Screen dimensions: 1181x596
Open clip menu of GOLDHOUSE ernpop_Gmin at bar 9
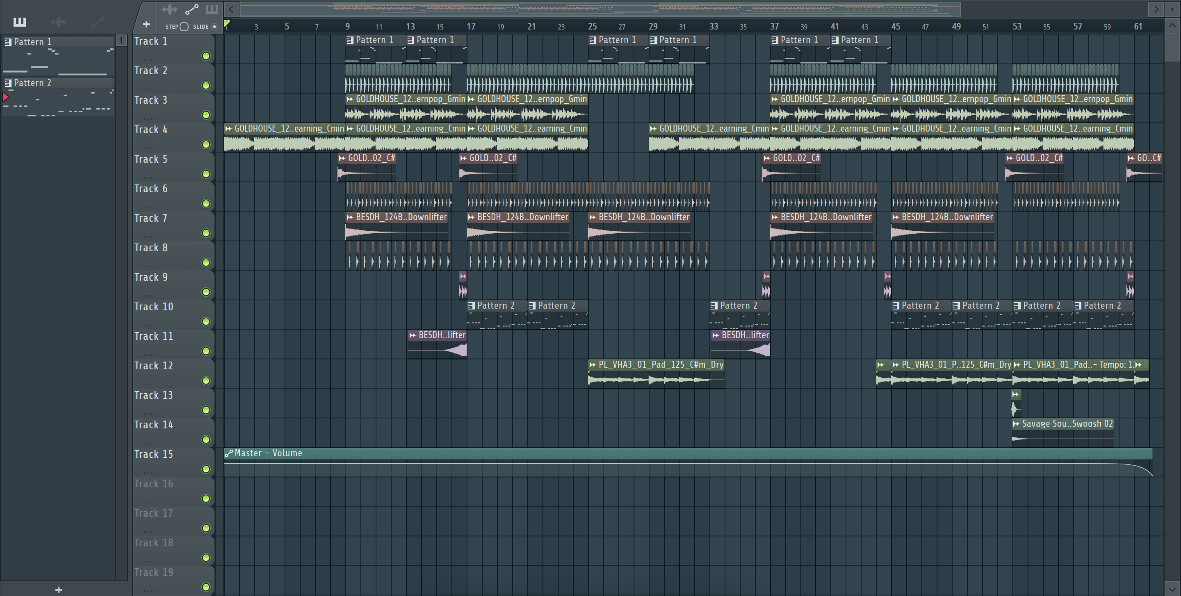coord(350,99)
